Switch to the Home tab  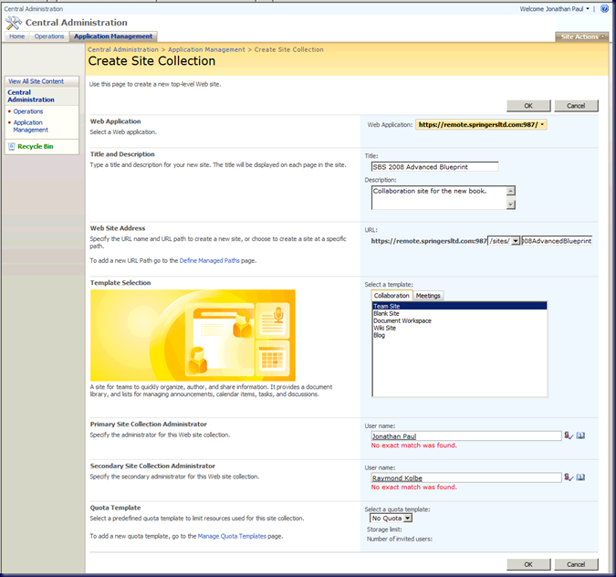tap(17, 37)
